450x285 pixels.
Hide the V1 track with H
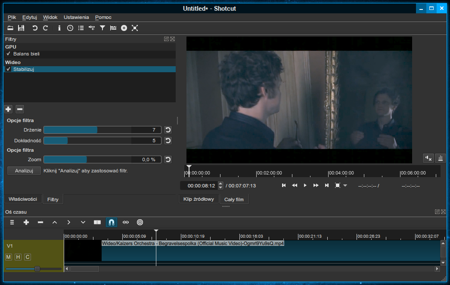[18, 257]
